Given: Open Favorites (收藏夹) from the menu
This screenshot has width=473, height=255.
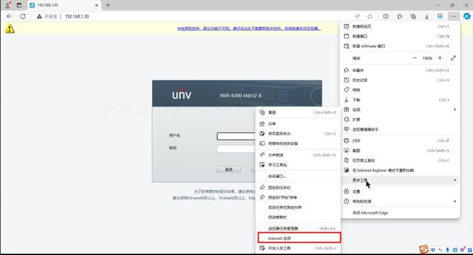Looking at the screenshot, I should pyautogui.click(x=400, y=71).
